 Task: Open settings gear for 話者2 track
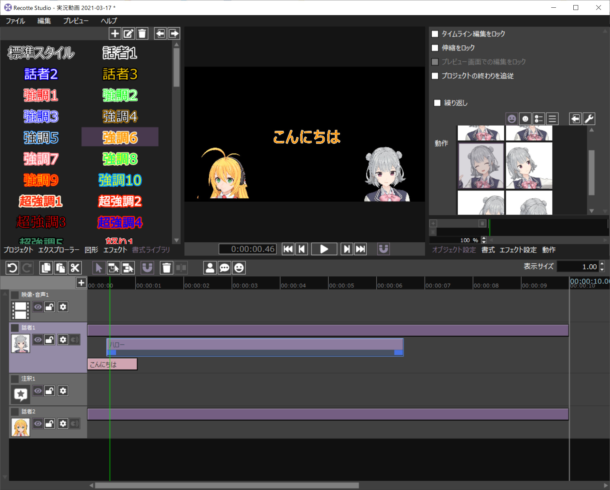63,423
